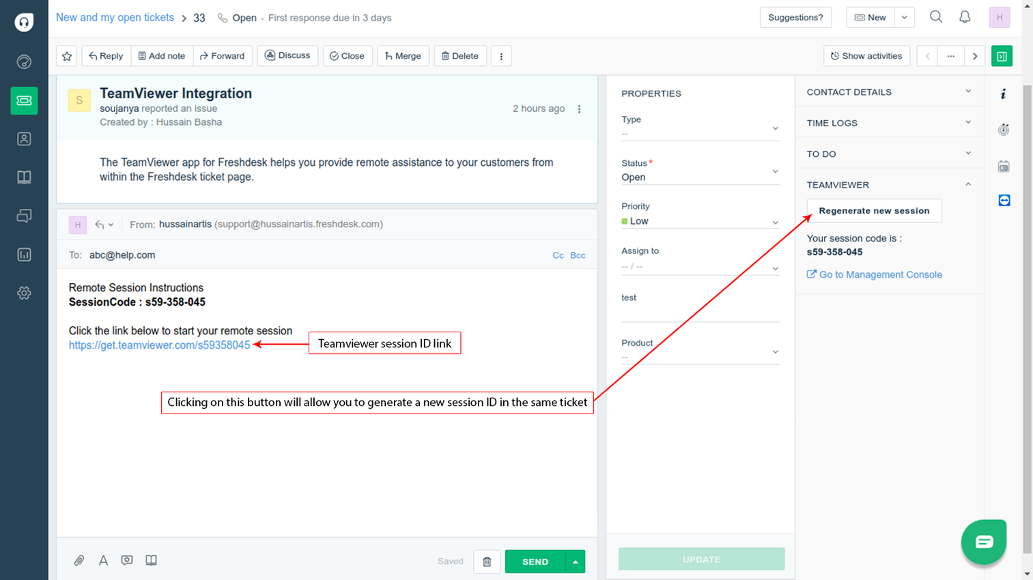Click the Update properties button

click(701, 560)
